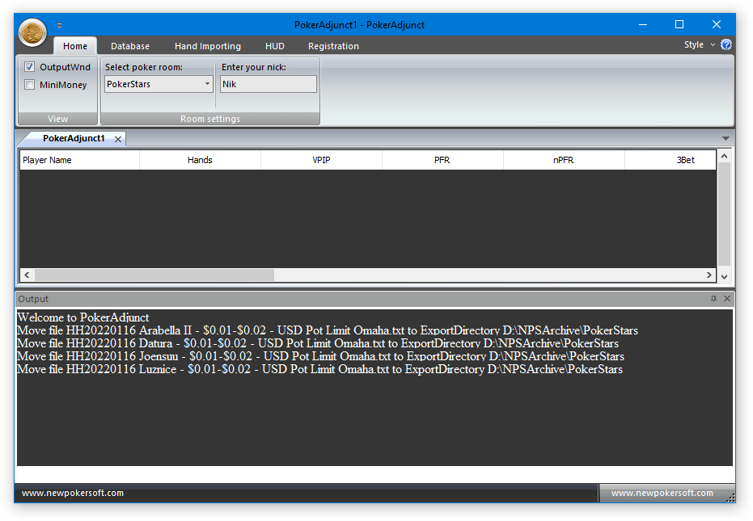Open the Hand Importing ribbon tab
753x521 pixels.
pos(207,46)
